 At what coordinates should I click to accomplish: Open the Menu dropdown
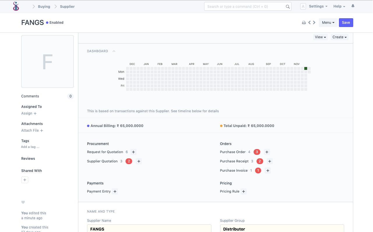(328, 22)
